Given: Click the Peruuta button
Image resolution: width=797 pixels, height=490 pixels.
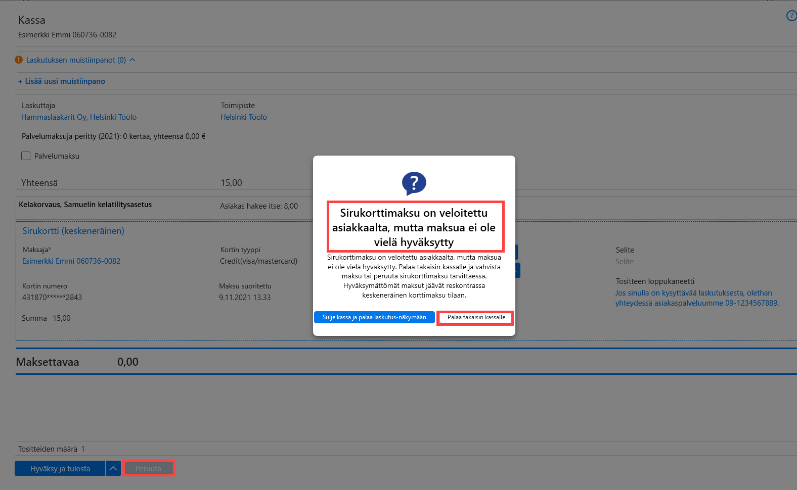Looking at the screenshot, I should click(149, 468).
